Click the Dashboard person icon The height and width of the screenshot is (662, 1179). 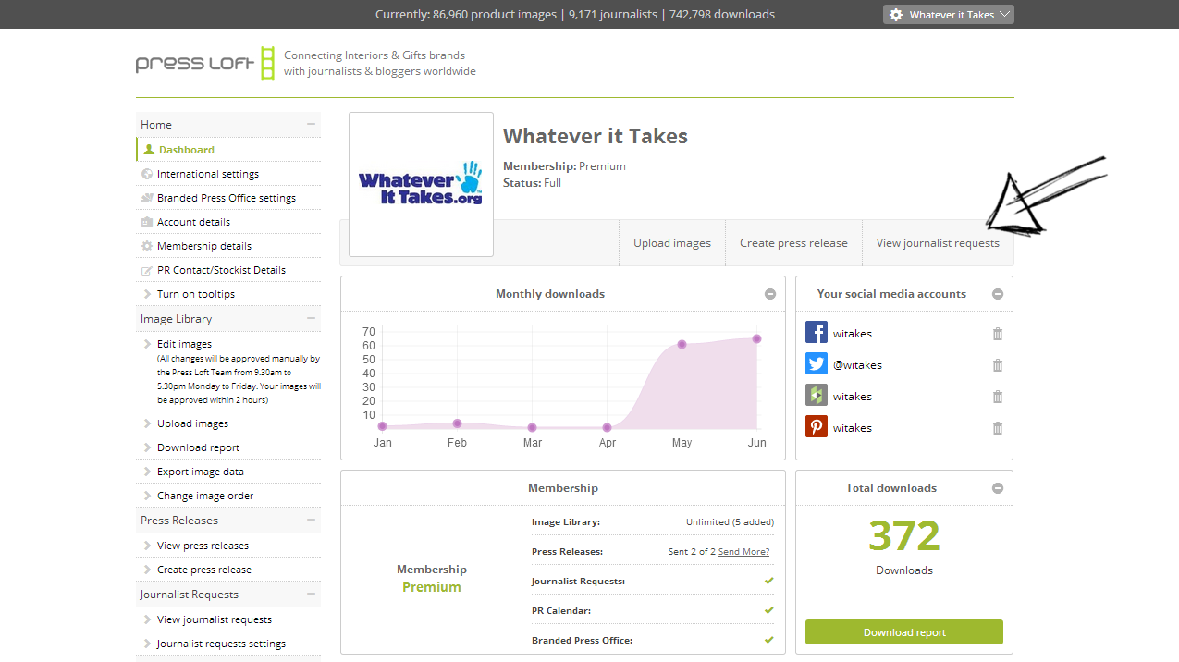[x=148, y=150]
